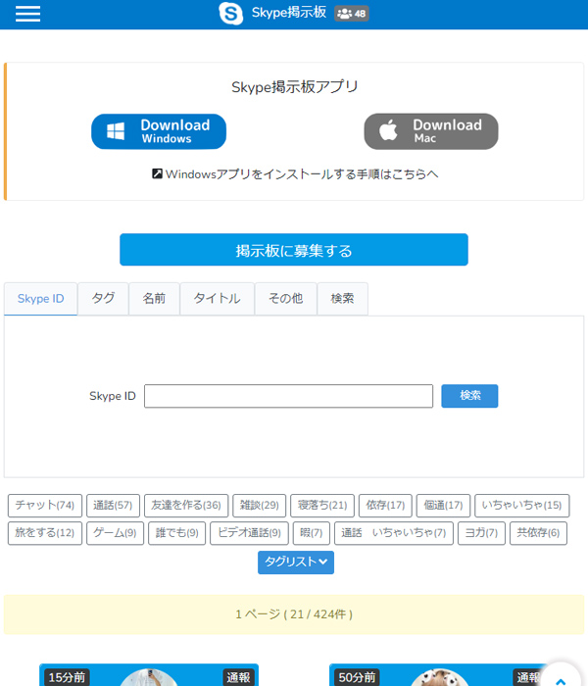Switch to the その他 tab
Viewport: 588px width, 686px height.
coord(286,299)
